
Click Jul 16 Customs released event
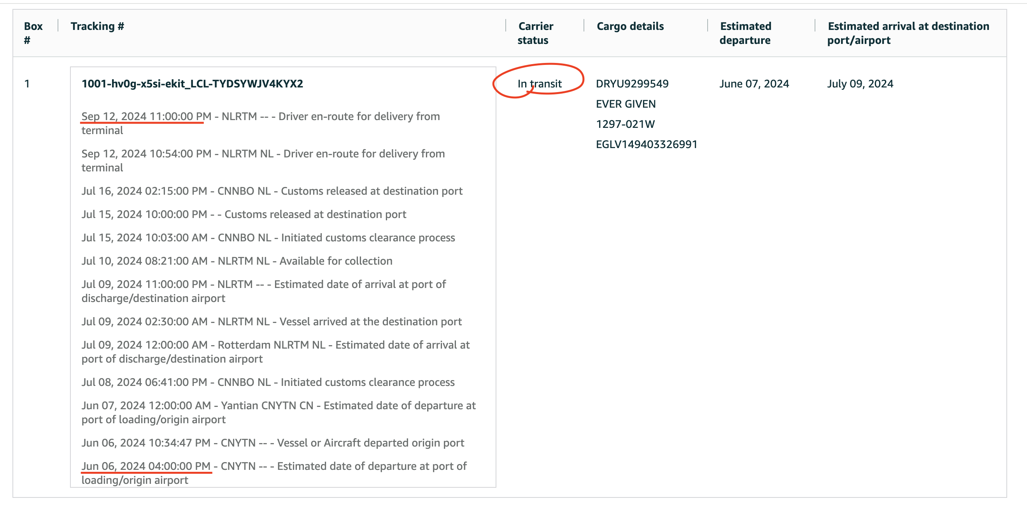coord(272,191)
